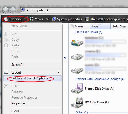128x114 pixels.
Task: Select the DVD RW Drive (I:) icon
Action: pos(77,102)
